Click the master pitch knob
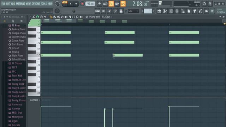 [x=57, y=11]
